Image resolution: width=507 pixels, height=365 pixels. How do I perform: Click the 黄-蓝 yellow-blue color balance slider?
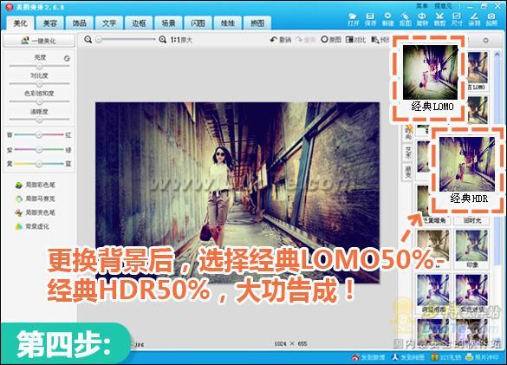pyautogui.click(x=39, y=164)
